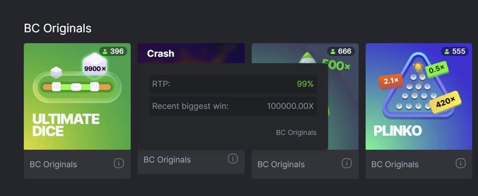Click the dice slider bar on Ultimate Dice
Image resolution: width=478 pixels, height=196 pixels.
(x=77, y=87)
